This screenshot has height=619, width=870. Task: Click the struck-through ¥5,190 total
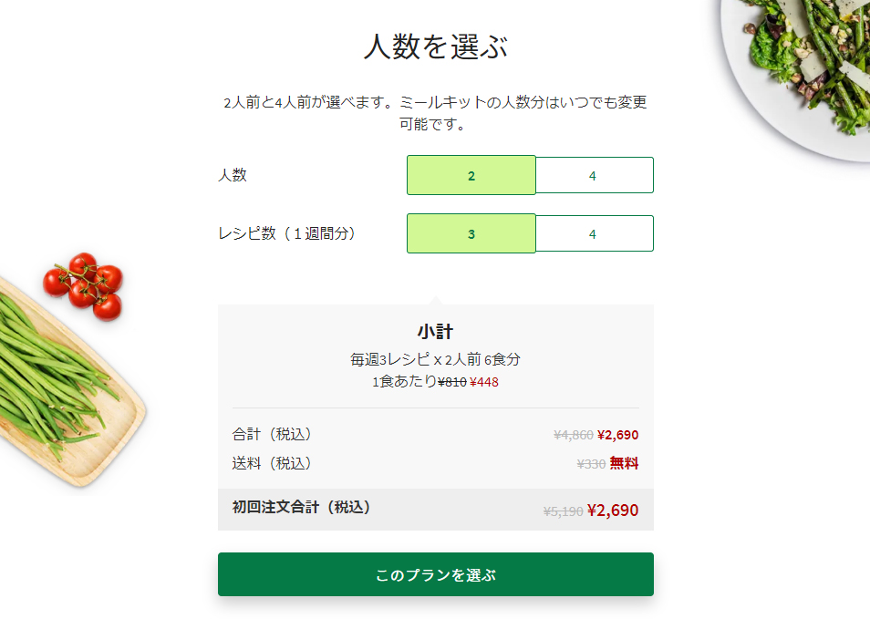click(x=564, y=511)
